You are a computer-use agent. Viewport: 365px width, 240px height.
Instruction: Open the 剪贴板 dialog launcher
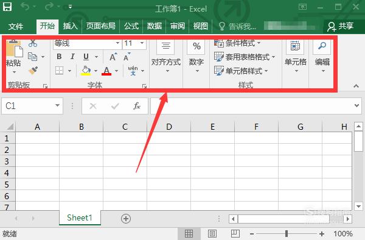45,86
